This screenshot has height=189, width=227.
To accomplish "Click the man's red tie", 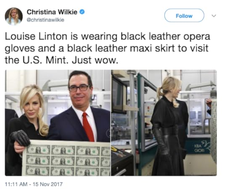I will point(88,127).
